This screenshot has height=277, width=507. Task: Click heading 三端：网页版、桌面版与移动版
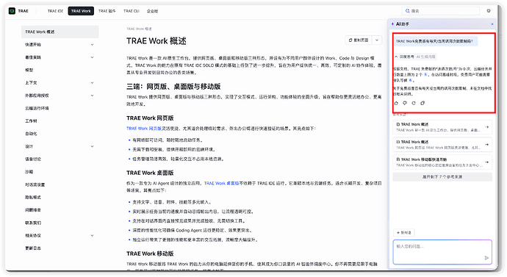click(x=173, y=87)
